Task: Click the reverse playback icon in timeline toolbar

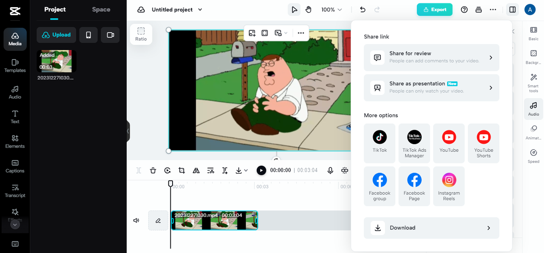Action: click(x=167, y=170)
